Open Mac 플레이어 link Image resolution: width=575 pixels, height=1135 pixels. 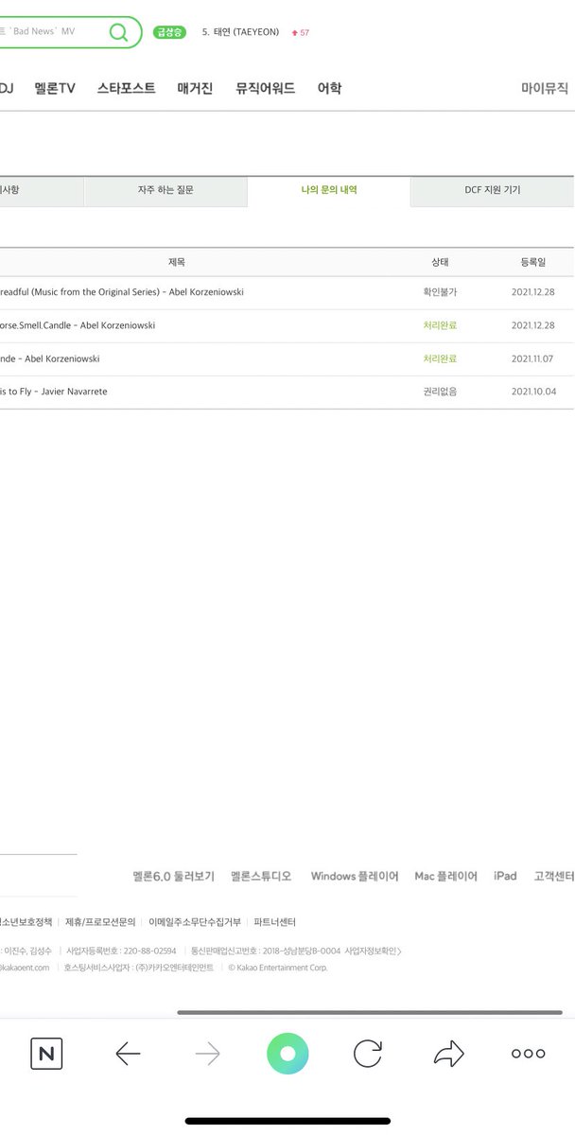[x=446, y=876]
